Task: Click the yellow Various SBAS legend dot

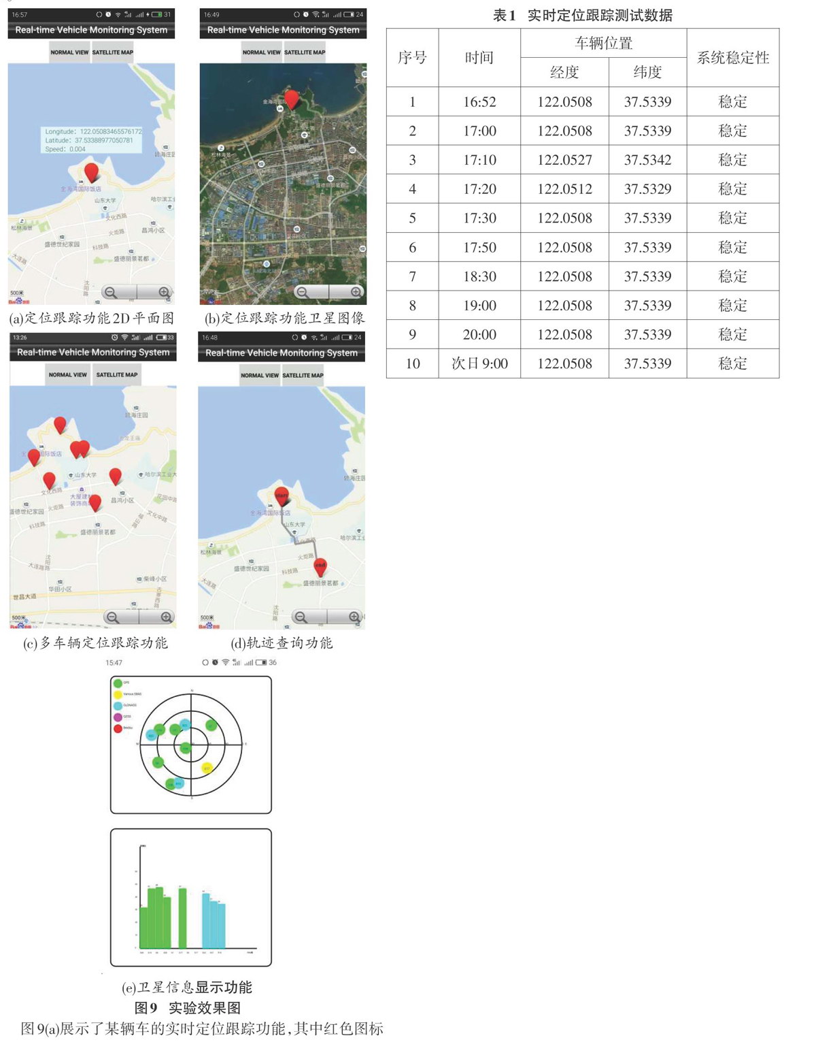Action: [118, 694]
